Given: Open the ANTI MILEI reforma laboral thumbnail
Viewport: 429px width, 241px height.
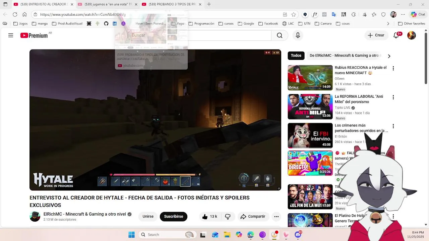Looking at the screenshot, I should pos(310,107).
